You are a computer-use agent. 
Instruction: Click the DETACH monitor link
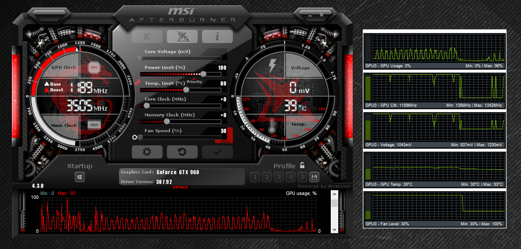click(x=181, y=187)
